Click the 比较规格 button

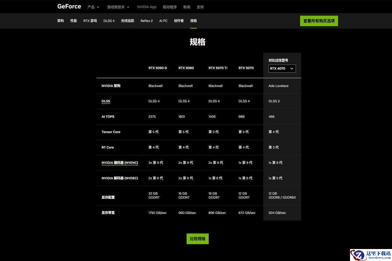point(198,239)
